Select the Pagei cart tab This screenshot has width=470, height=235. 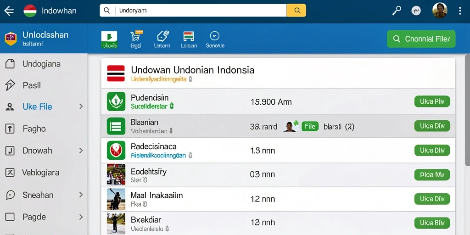point(136,39)
